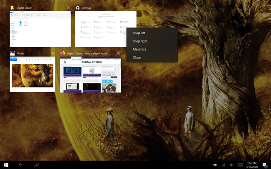Click the 'Digital Citizen' File Explorer title text

pos(24,8)
